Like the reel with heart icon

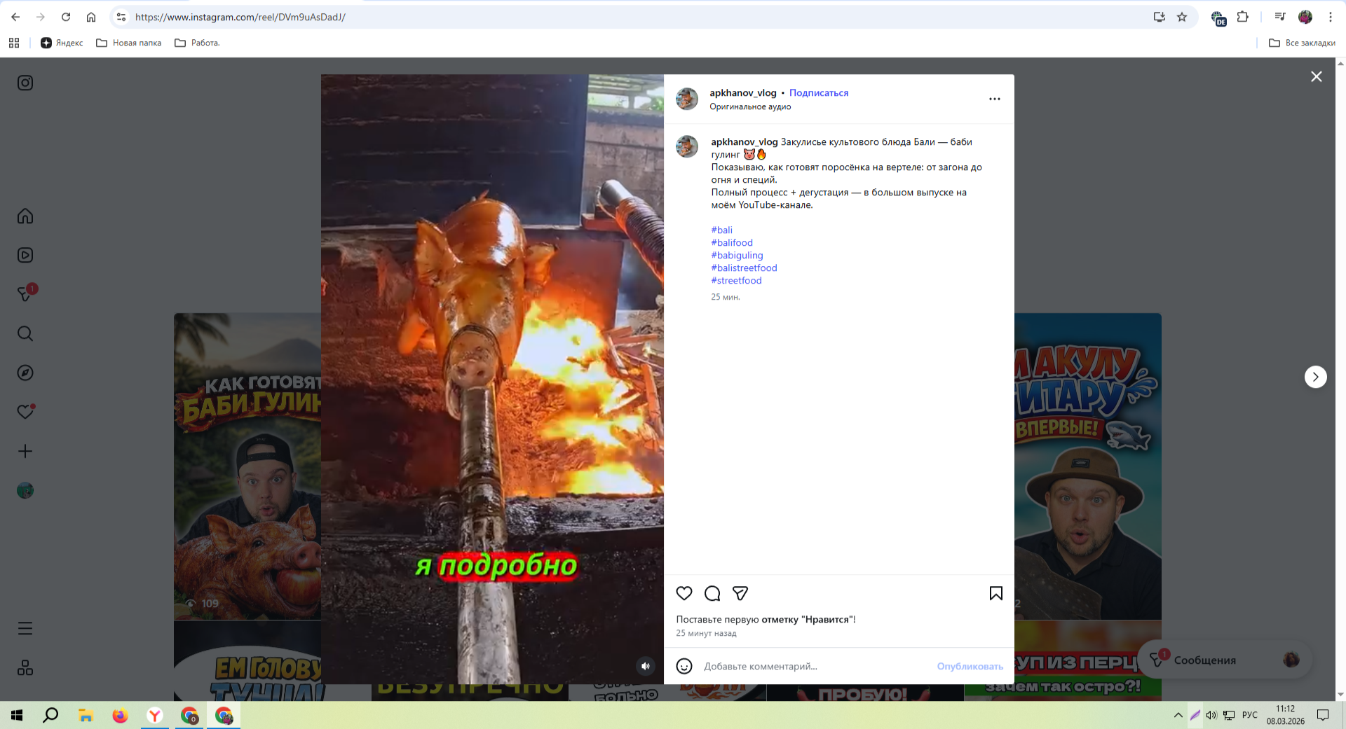(x=684, y=593)
